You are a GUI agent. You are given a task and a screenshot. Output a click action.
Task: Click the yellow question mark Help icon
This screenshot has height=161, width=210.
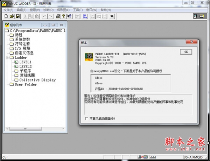click(x=64, y=16)
